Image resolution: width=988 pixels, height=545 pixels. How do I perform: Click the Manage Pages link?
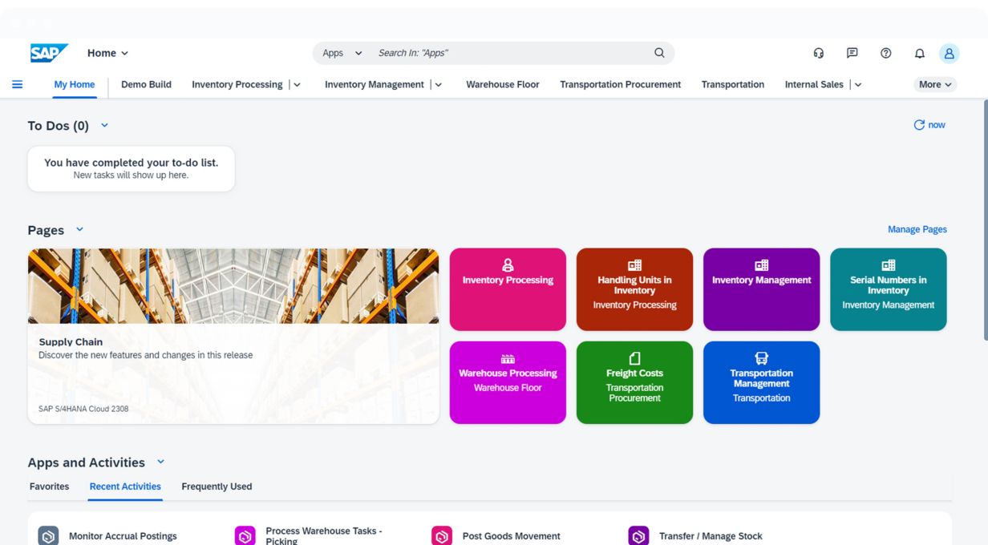(x=917, y=229)
